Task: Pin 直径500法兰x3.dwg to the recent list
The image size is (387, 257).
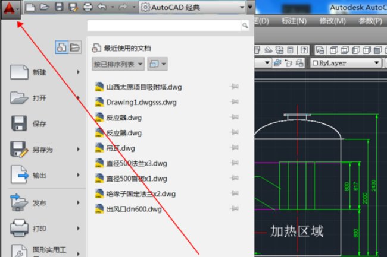Action: click(x=234, y=163)
